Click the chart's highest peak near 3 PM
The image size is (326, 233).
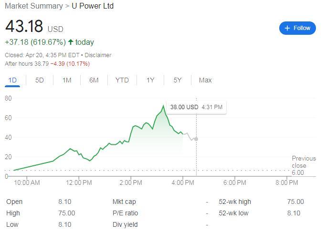[163, 106]
